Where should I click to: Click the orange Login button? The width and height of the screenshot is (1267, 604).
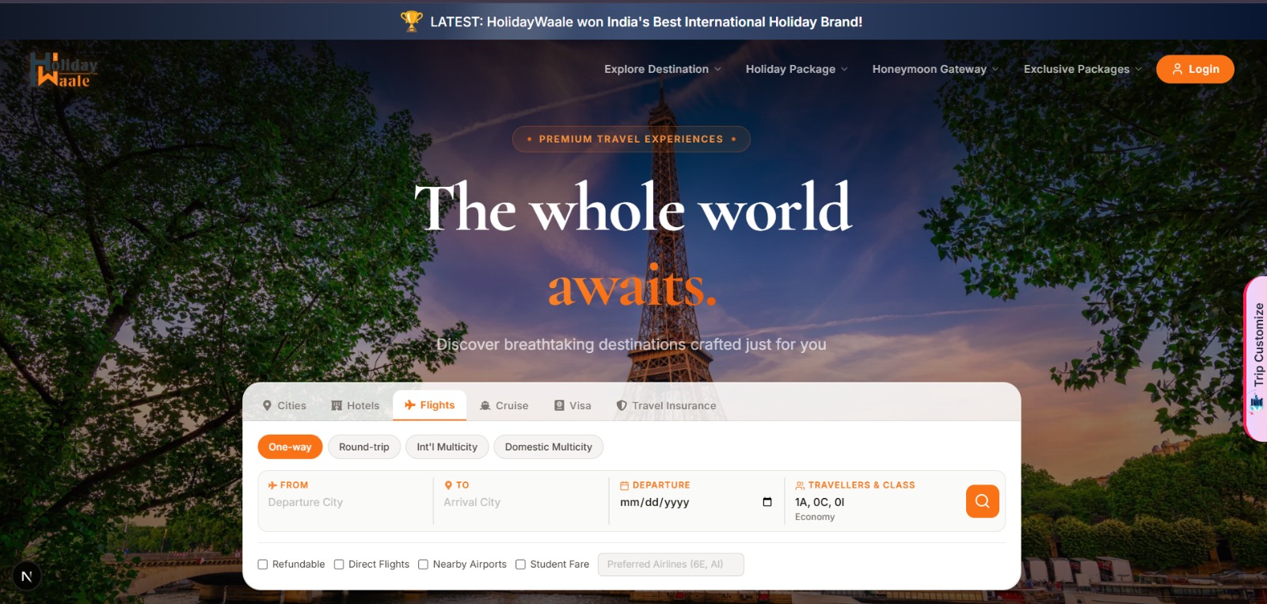(1195, 69)
